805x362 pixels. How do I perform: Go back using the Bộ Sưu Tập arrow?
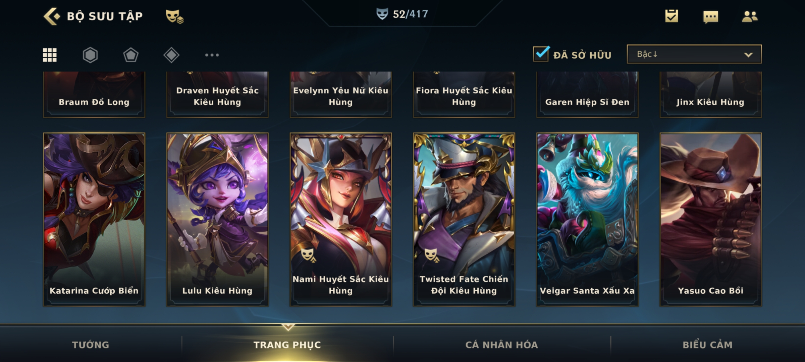tap(52, 16)
